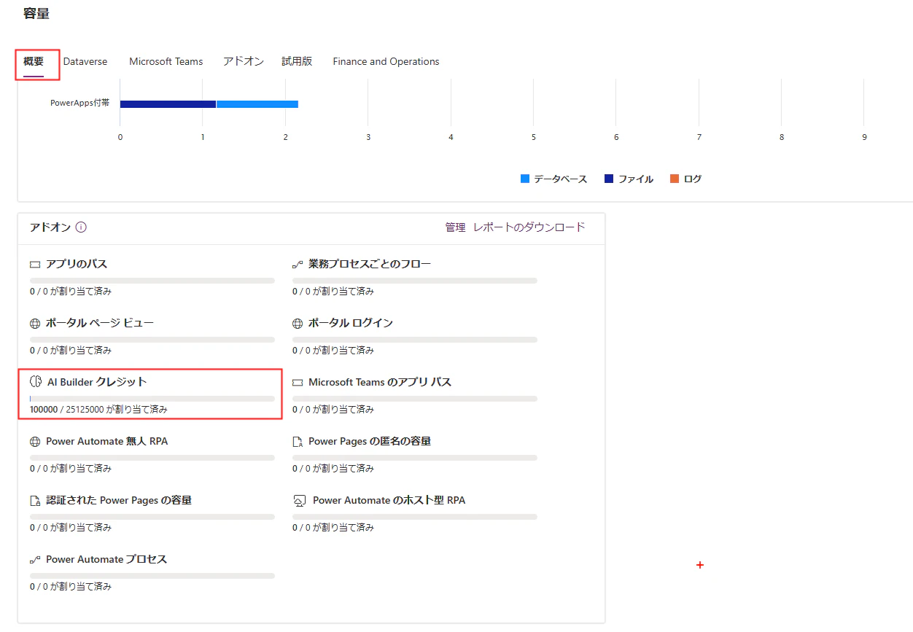Click the ポータル ページ ビュー title text
Image resolution: width=913 pixels, height=632 pixels.
pos(100,323)
